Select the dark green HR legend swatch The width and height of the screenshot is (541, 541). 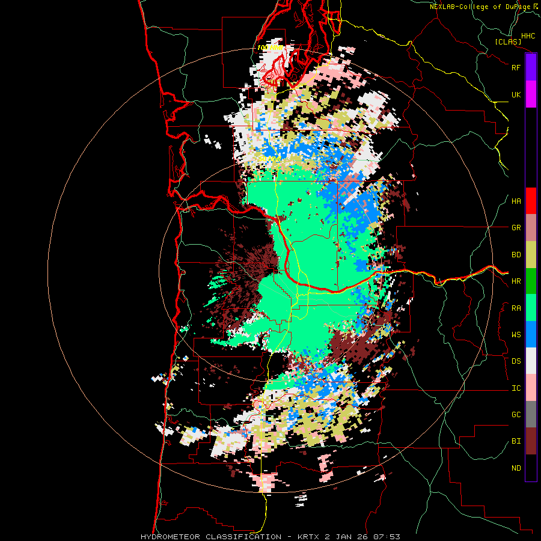pyautogui.click(x=531, y=281)
